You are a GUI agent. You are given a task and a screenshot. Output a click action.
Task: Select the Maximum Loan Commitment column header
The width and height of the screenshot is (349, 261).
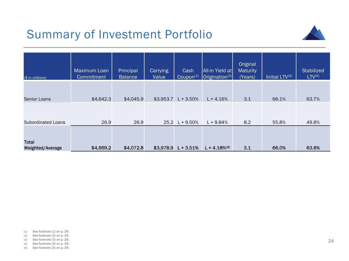pos(91,74)
